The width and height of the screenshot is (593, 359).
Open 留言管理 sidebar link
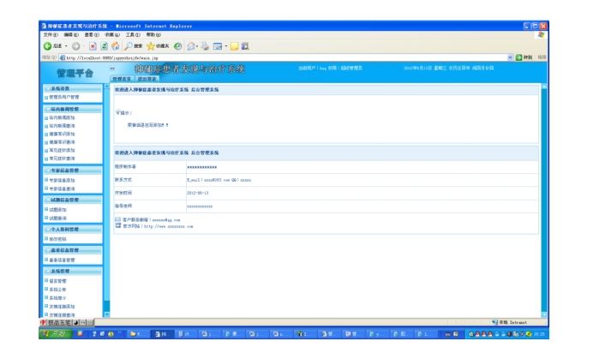(x=58, y=281)
